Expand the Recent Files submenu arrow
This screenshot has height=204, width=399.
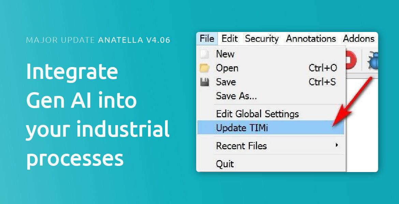[x=337, y=145]
